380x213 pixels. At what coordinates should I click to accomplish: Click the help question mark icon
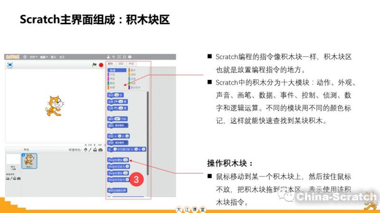[x=130, y=57]
